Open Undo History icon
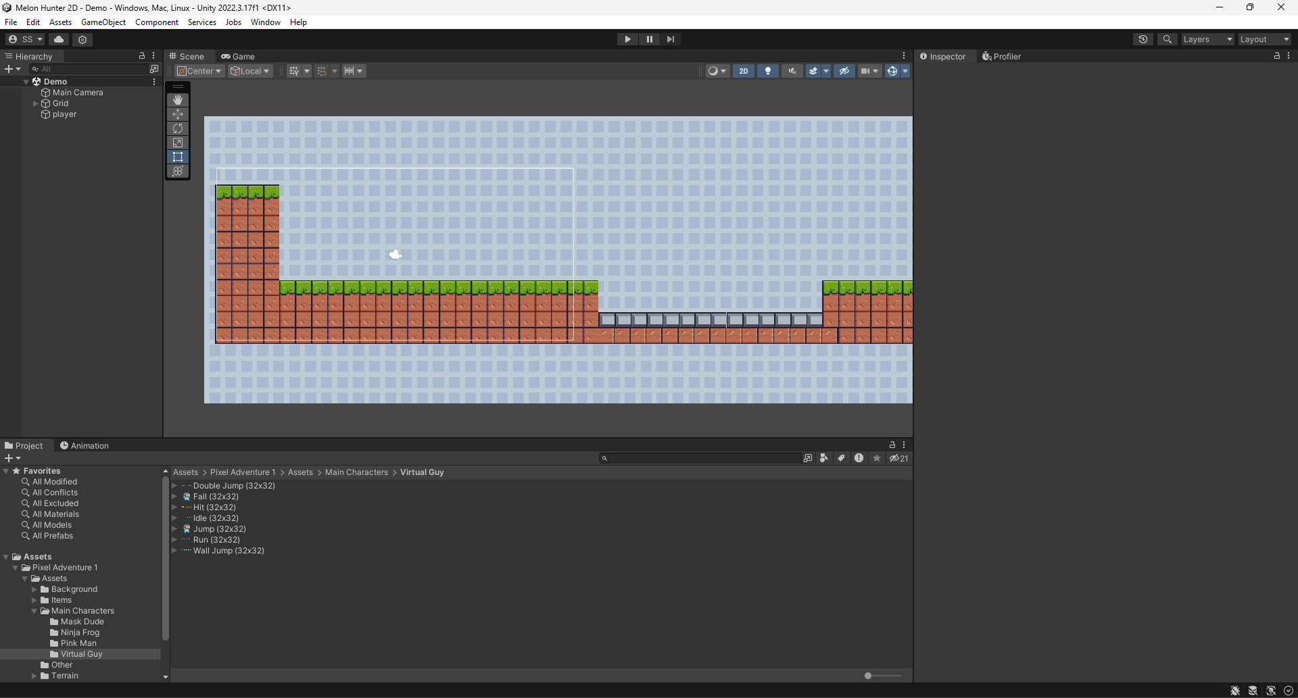Image resolution: width=1298 pixels, height=698 pixels. (1143, 39)
